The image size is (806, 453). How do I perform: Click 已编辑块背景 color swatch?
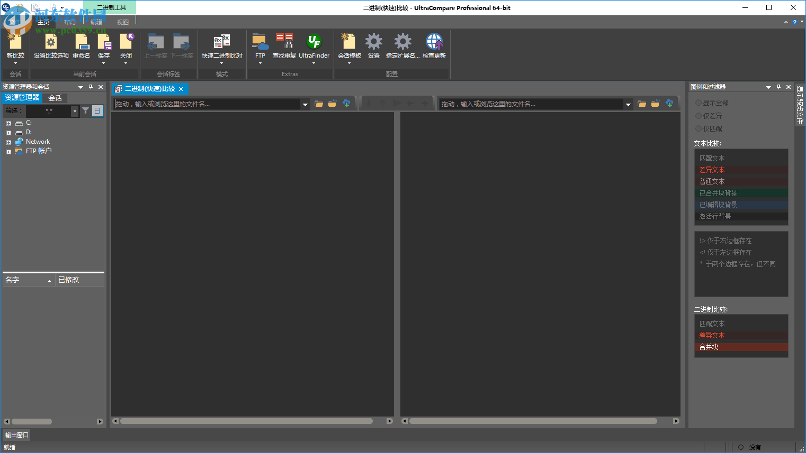(741, 205)
